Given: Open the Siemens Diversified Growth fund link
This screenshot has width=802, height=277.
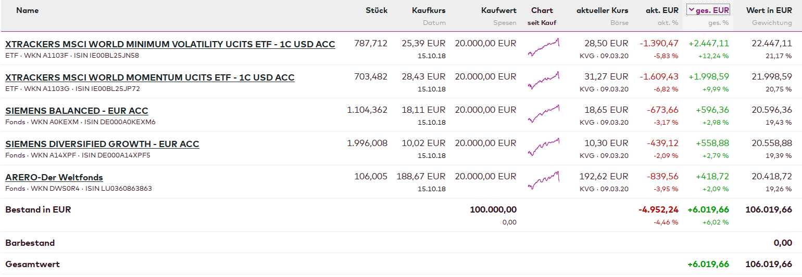Looking at the screenshot, I should (102, 144).
